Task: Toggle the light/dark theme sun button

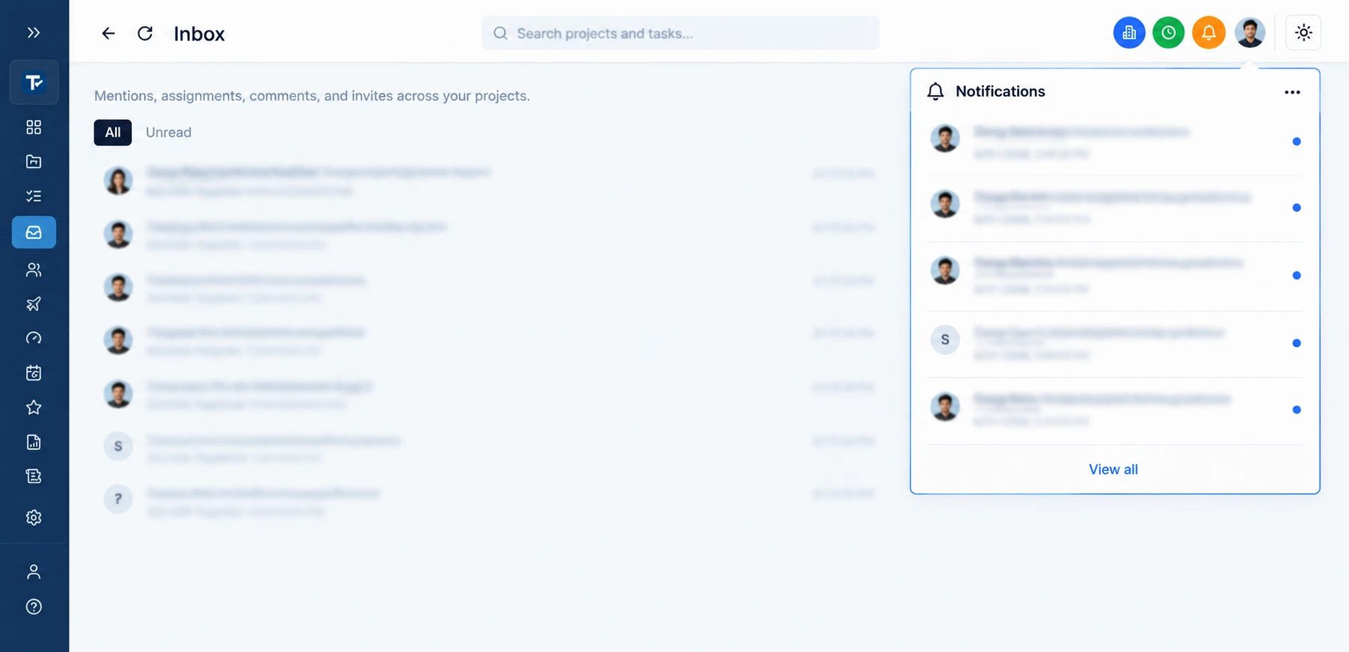Action: pos(1303,33)
